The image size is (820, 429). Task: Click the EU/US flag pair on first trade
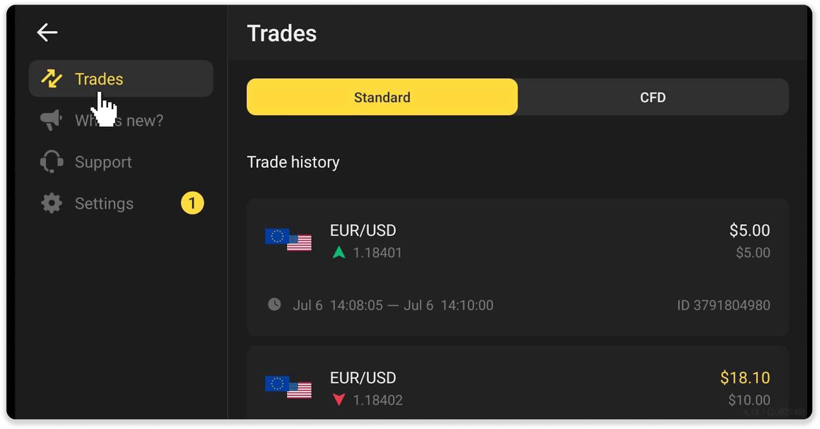(288, 241)
